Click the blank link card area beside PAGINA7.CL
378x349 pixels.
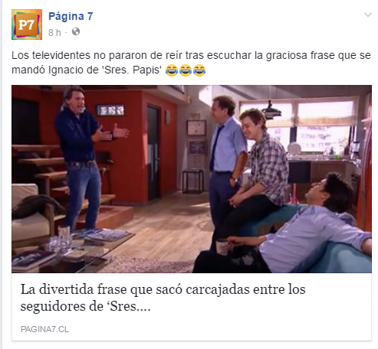pyautogui.click(x=220, y=329)
